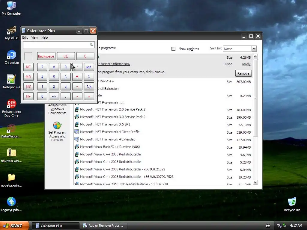The image size is (307, 230).
Task: Click the safely remove hardware tray icon
Action: 284,226
